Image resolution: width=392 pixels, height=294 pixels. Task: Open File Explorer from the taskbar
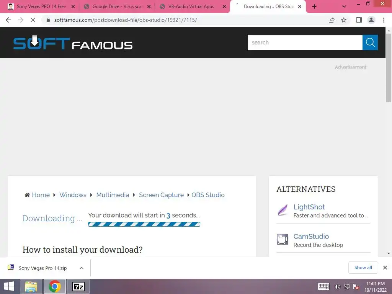click(x=31, y=286)
